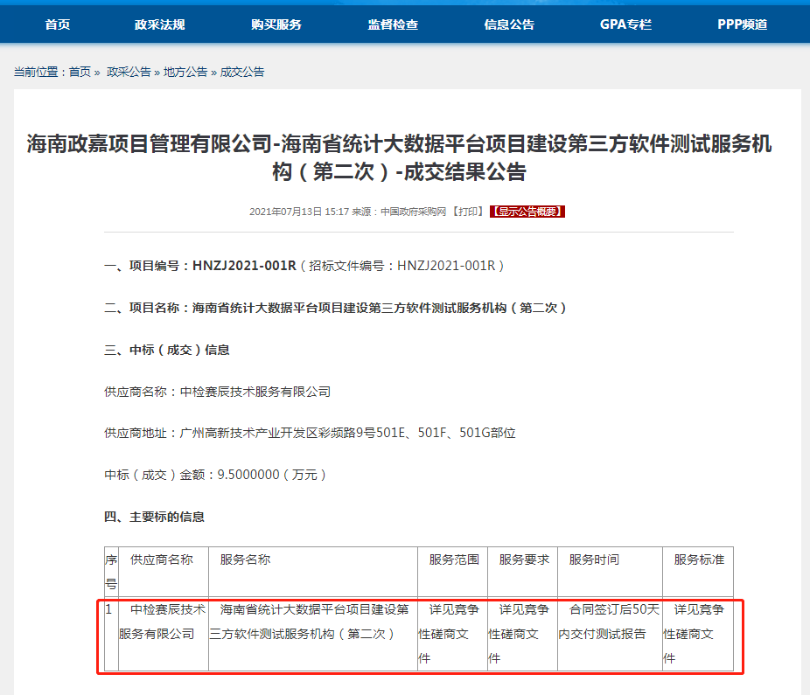
Task: Go to the PPP频道 navigation item
Action: (x=743, y=24)
